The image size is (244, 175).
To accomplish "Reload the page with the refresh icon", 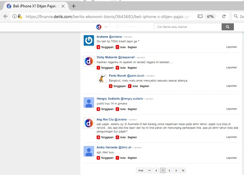I will (224, 16).
